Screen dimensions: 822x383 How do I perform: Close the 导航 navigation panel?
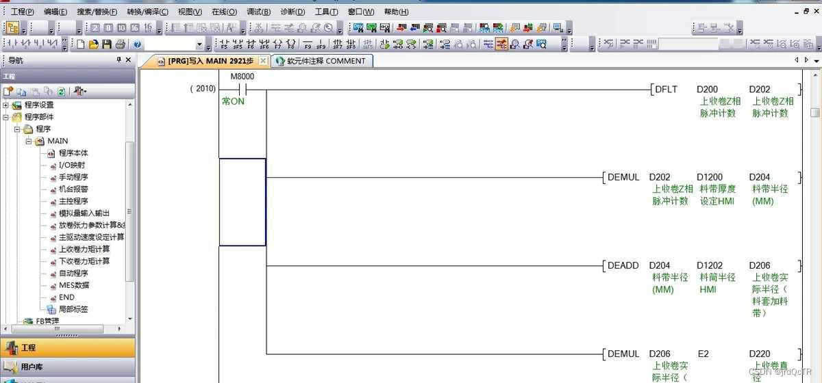(128, 60)
